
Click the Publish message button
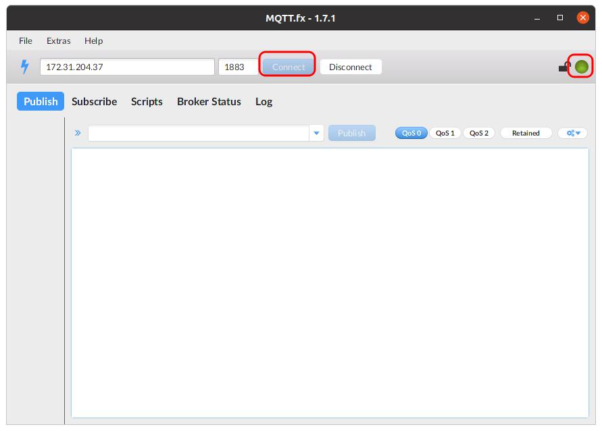352,133
